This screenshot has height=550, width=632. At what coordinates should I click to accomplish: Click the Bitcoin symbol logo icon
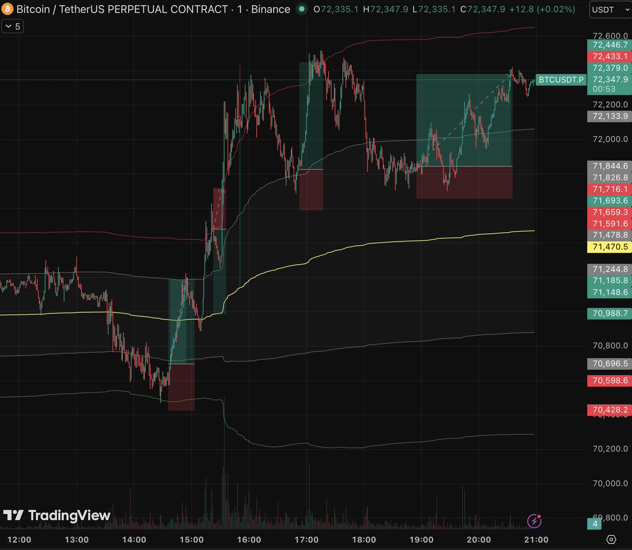(7, 9)
